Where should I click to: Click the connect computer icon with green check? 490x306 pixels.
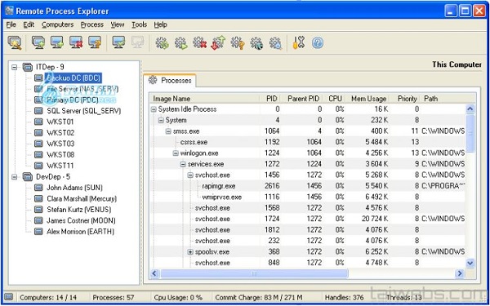tap(118, 42)
